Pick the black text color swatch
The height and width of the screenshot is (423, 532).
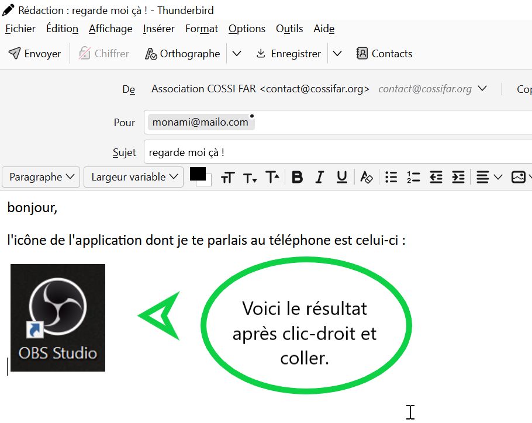coord(198,174)
